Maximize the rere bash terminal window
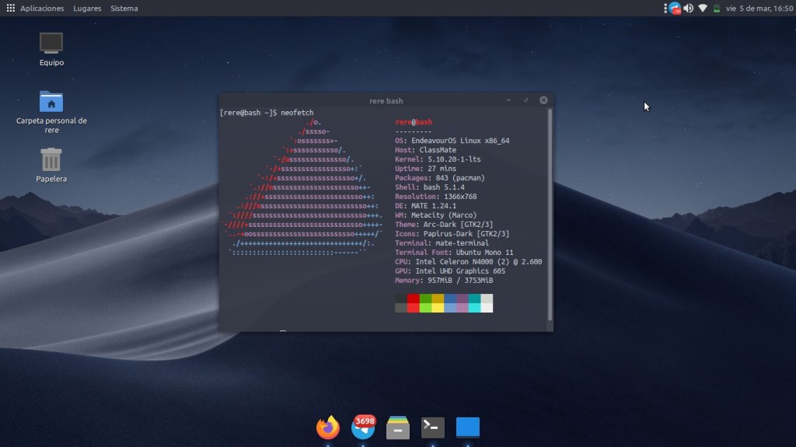This screenshot has height=447, width=796. point(526,100)
